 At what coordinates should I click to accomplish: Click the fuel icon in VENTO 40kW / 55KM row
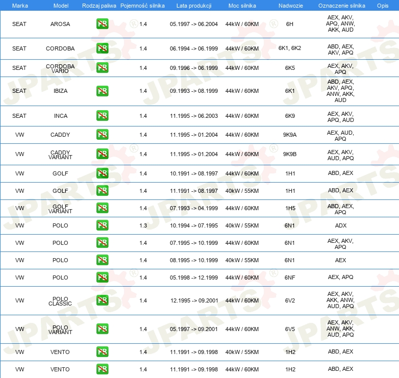click(102, 352)
